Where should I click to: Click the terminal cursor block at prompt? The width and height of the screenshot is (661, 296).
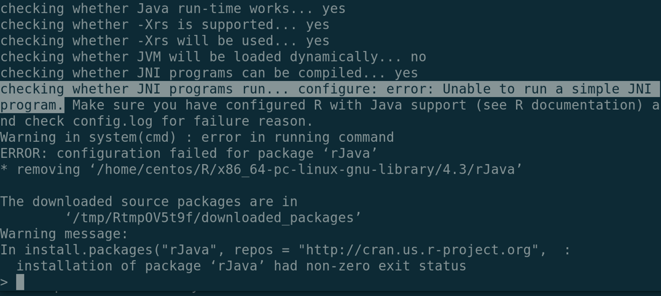(20, 282)
